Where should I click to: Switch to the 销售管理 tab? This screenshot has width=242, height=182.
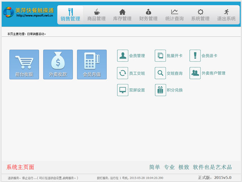(70, 15)
